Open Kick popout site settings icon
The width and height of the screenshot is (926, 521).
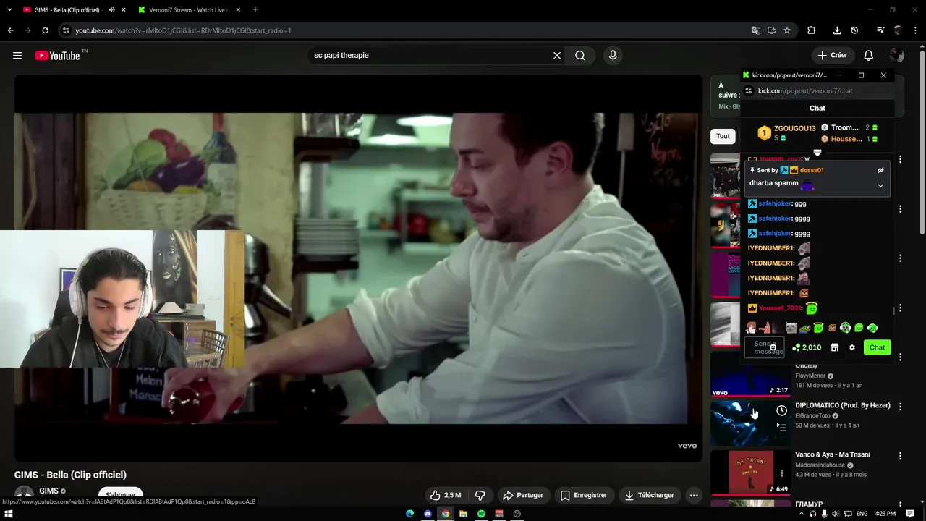pos(749,91)
